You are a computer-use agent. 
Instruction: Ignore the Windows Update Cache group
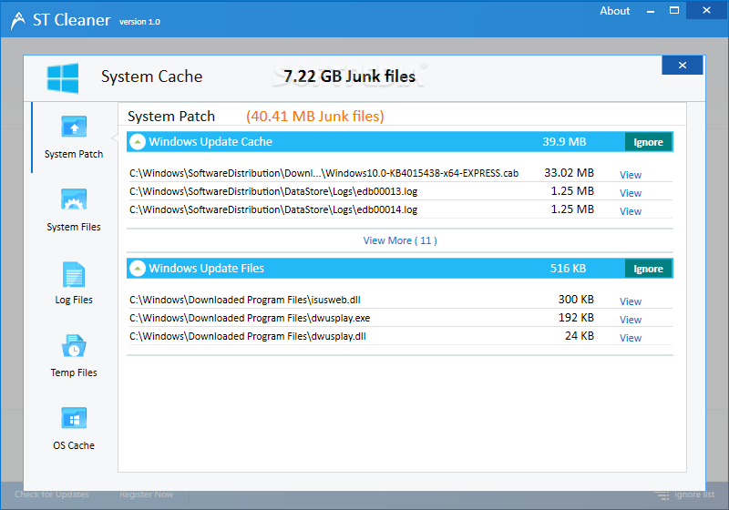pos(648,142)
